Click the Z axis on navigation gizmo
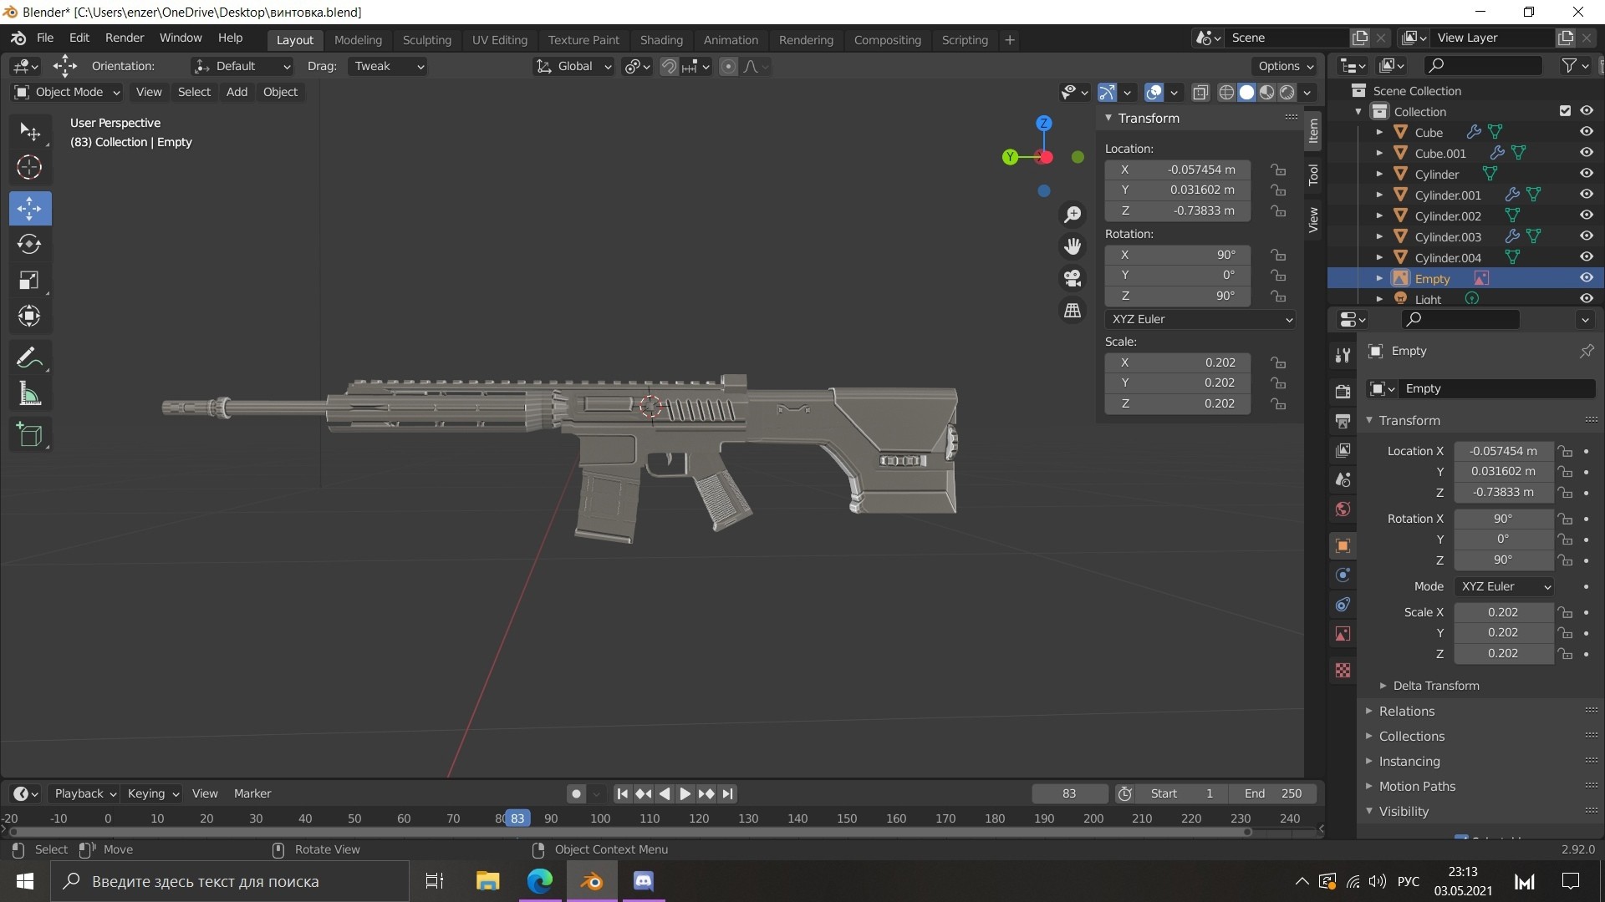The image size is (1605, 902). click(1043, 123)
